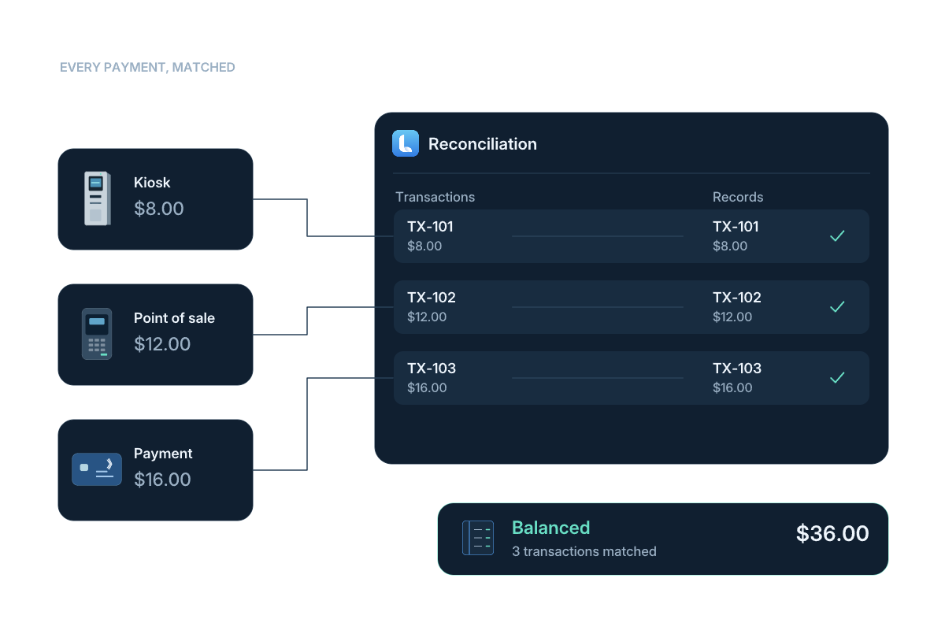The width and height of the screenshot is (945, 630).
Task: Click the green checkmark for TX-103
Action: pos(837,377)
